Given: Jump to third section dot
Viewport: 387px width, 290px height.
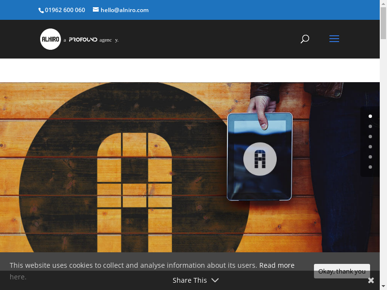Looking at the screenshot, I should (370, 136).
